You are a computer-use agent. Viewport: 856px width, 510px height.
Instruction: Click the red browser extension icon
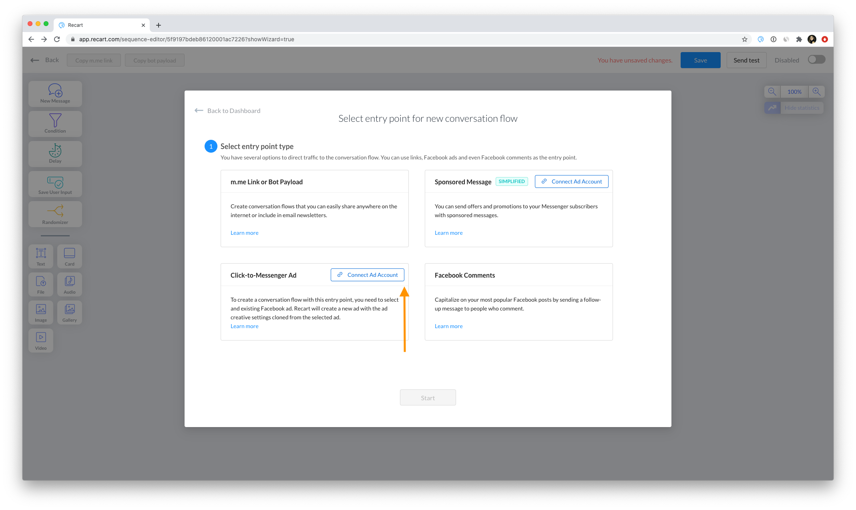coord(825,39)
